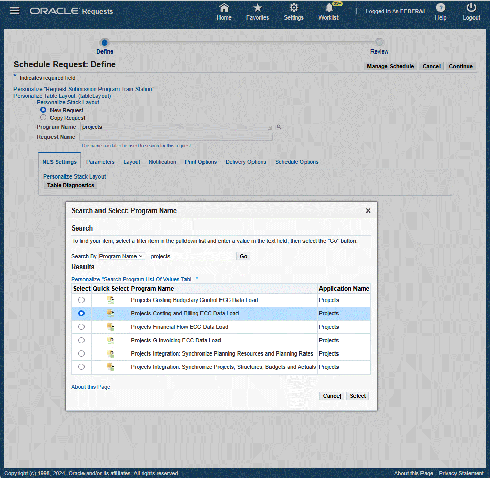This screenshot has width=490, height=478.
Task: Switch to the Parameters tab
Action: point(100,162)
